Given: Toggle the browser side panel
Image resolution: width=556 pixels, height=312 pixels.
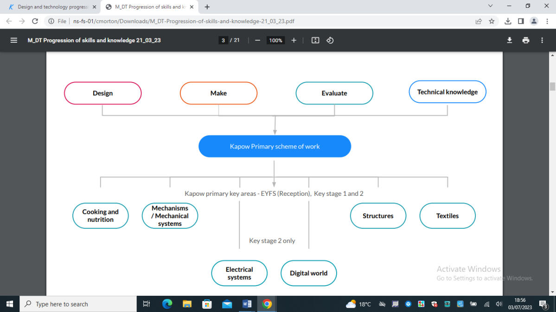Looking at the screenshot, I should (x=521, y=21).
